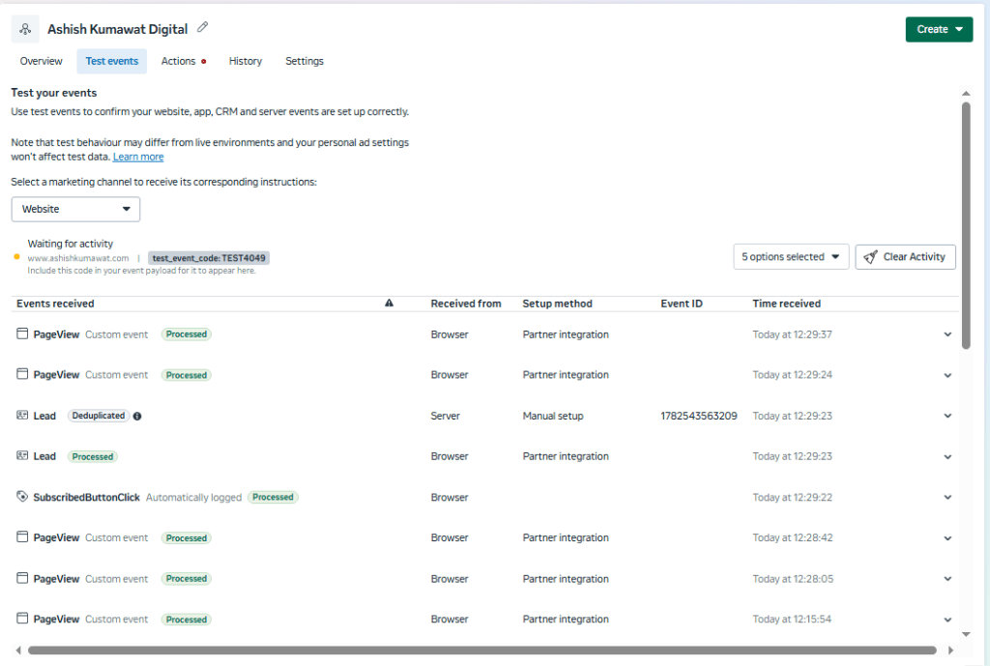Open the Settings tab
This screenshot has height=666, width=990.
click(x=305, y=61)
